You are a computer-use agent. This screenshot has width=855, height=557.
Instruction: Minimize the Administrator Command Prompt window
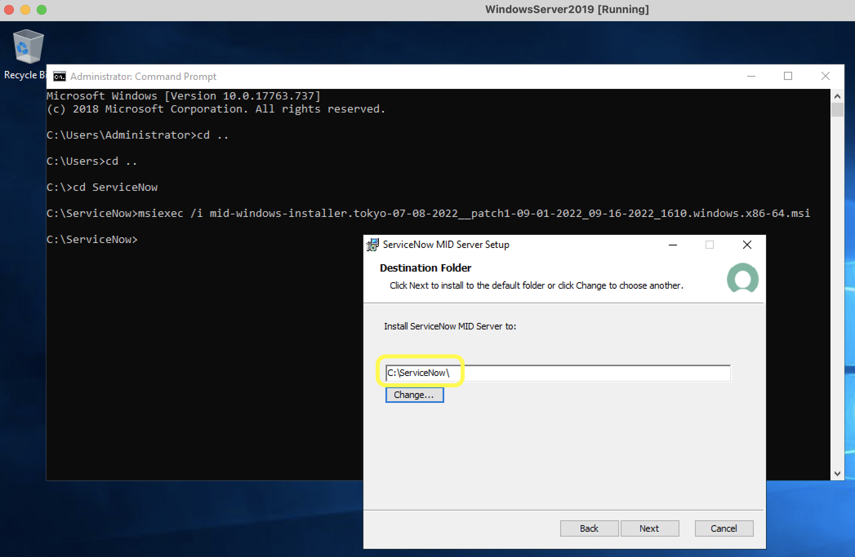click(751, 76)
